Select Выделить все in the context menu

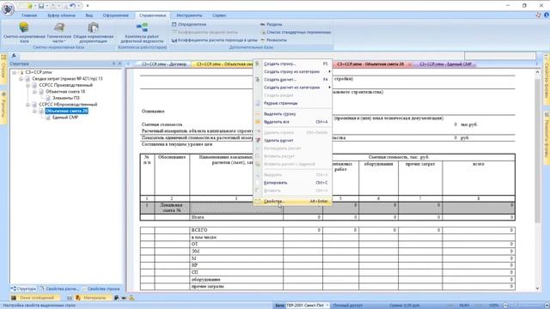pyautogui.click(x=292, y=122)
